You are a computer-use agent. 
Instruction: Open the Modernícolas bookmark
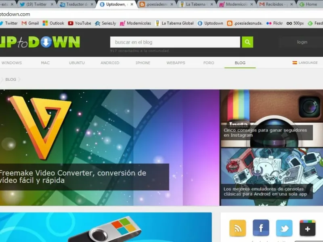tap(135, 23)
